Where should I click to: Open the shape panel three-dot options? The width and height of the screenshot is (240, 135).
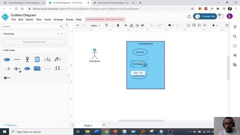pos(66,25)
